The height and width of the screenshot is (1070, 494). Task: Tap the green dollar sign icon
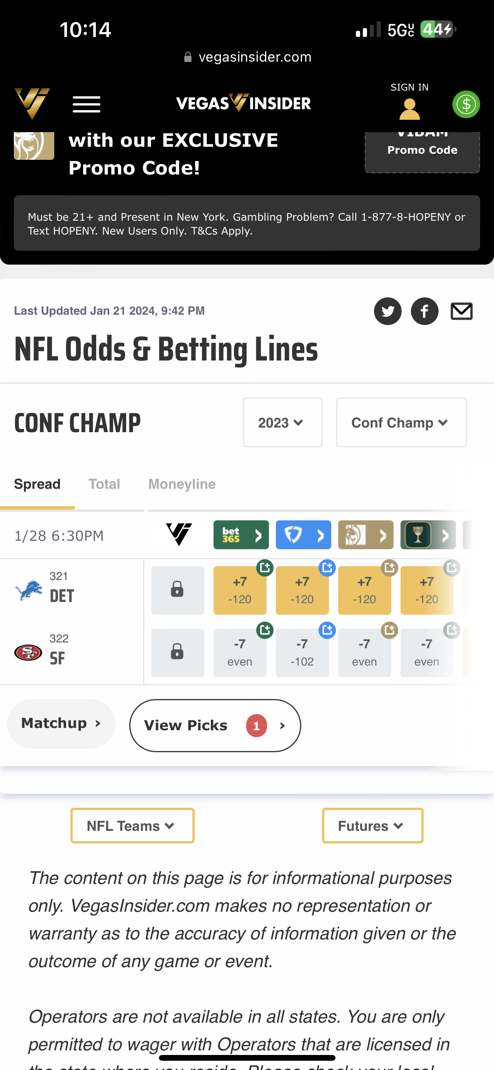coord(466,104)
